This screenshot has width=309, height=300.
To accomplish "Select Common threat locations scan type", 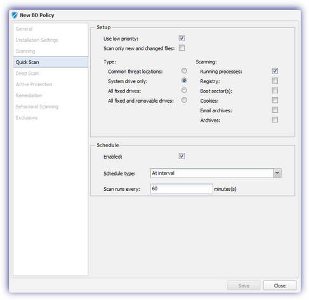I will [x=184, y=71].
